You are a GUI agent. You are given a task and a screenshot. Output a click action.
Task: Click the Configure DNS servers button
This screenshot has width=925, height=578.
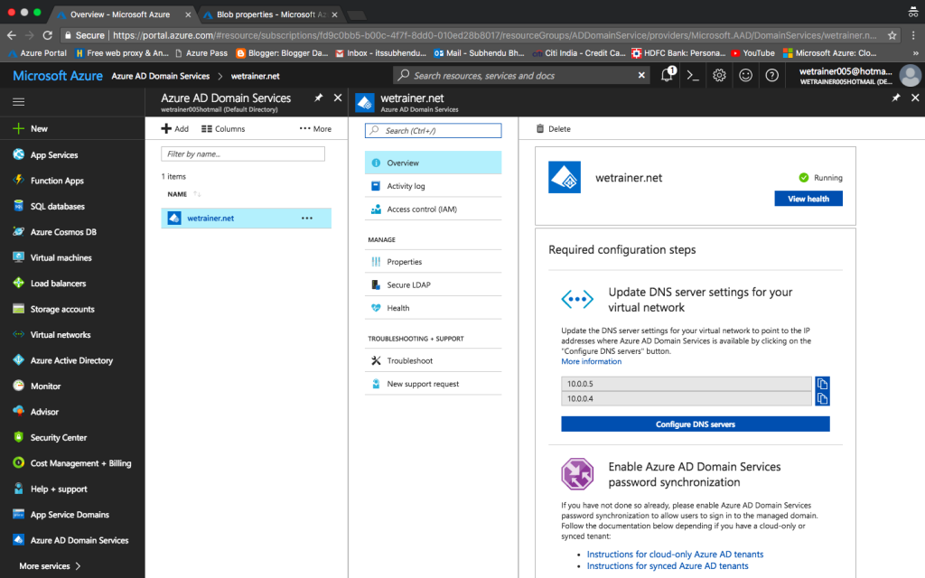click(695, 424)
